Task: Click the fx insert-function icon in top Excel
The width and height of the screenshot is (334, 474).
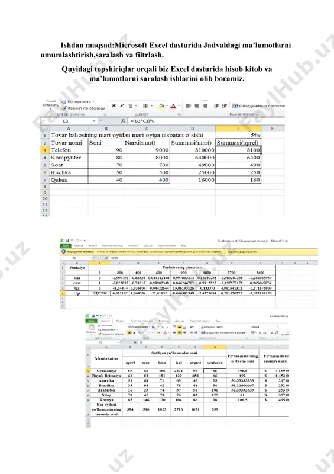Action: [123, 121]
